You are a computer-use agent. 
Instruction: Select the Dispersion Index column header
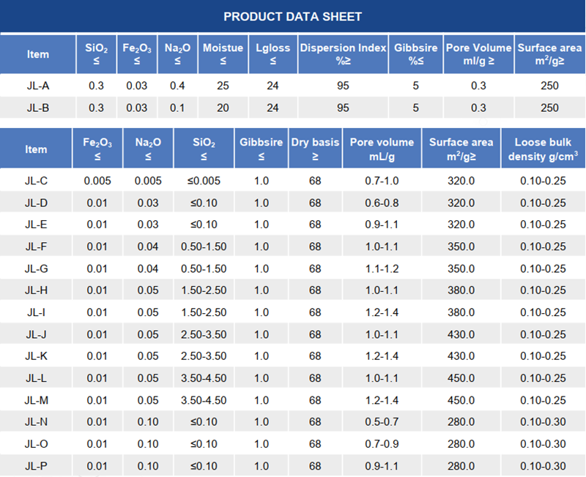[x=342, y=54]
